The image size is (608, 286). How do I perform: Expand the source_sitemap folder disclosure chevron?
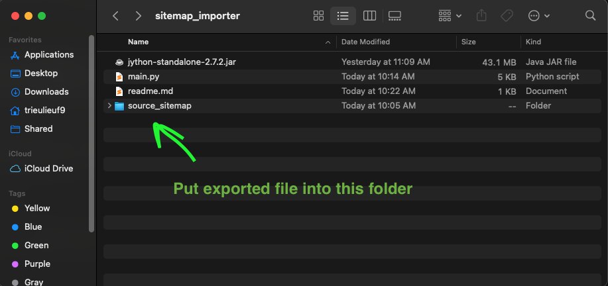[x=109, y=106]
